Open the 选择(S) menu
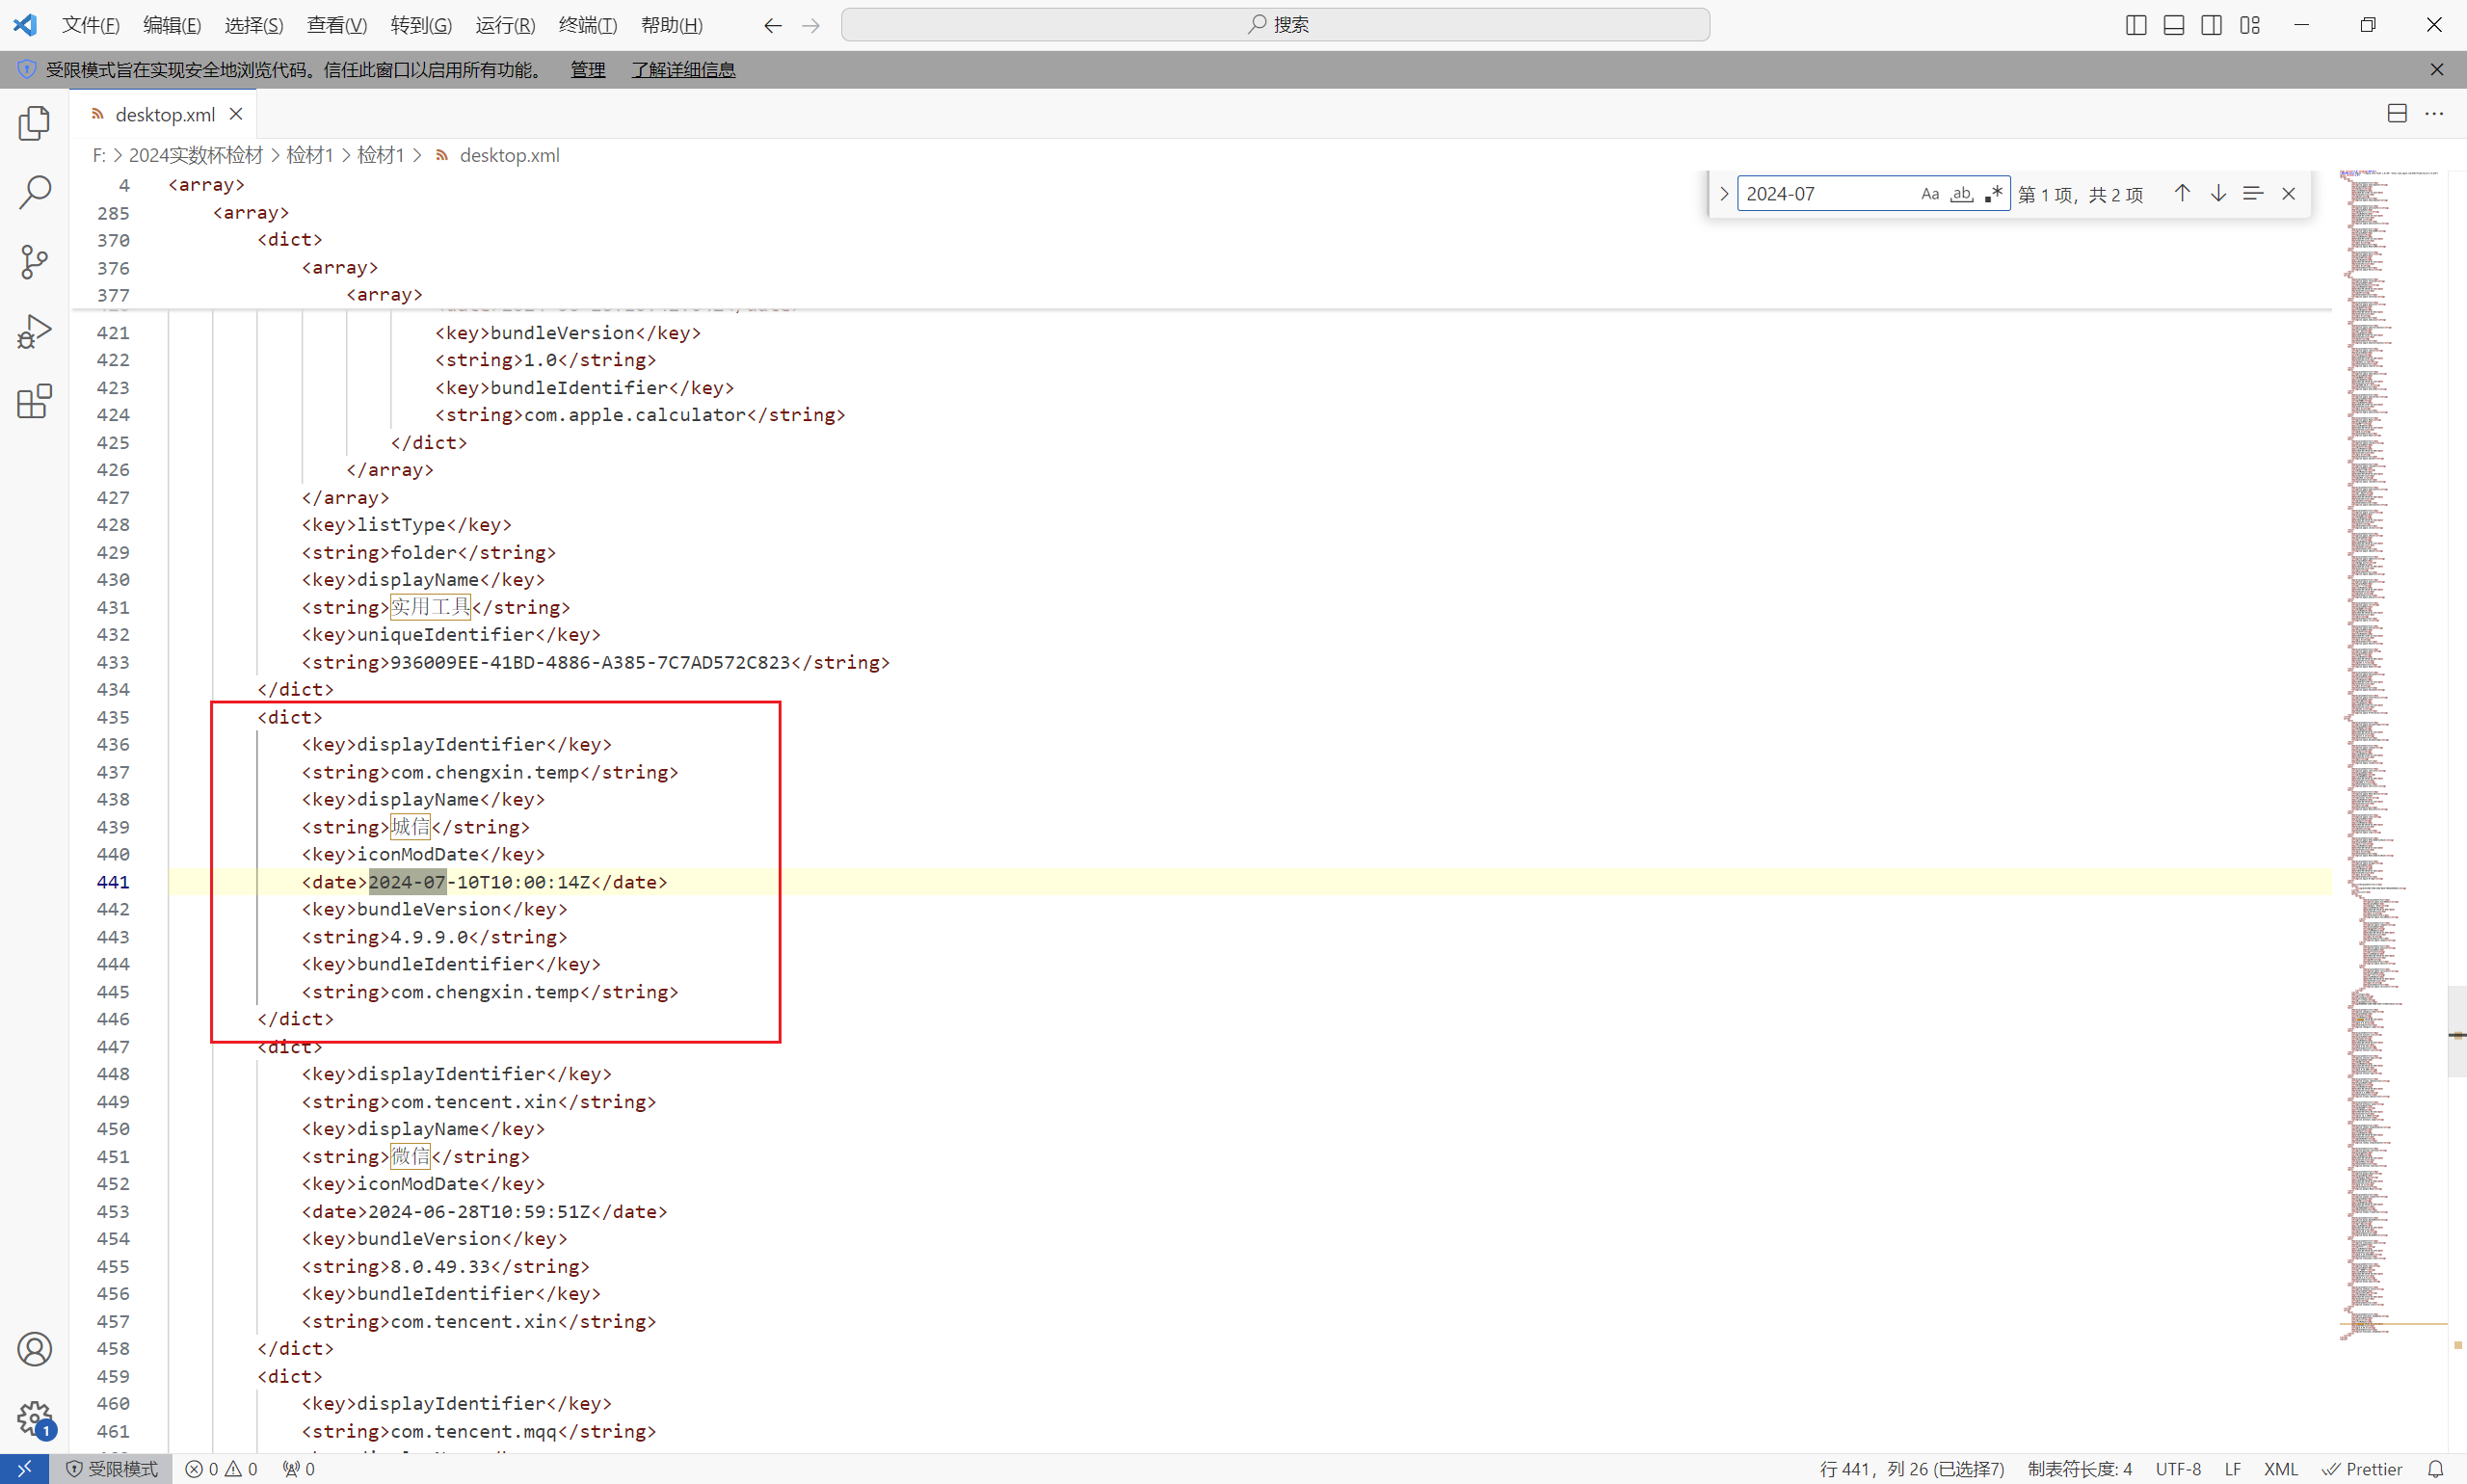The image size is (2467, 1484). [254, 25]
